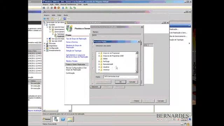Expand the Diagnóstico tree node

coord(45,46)
